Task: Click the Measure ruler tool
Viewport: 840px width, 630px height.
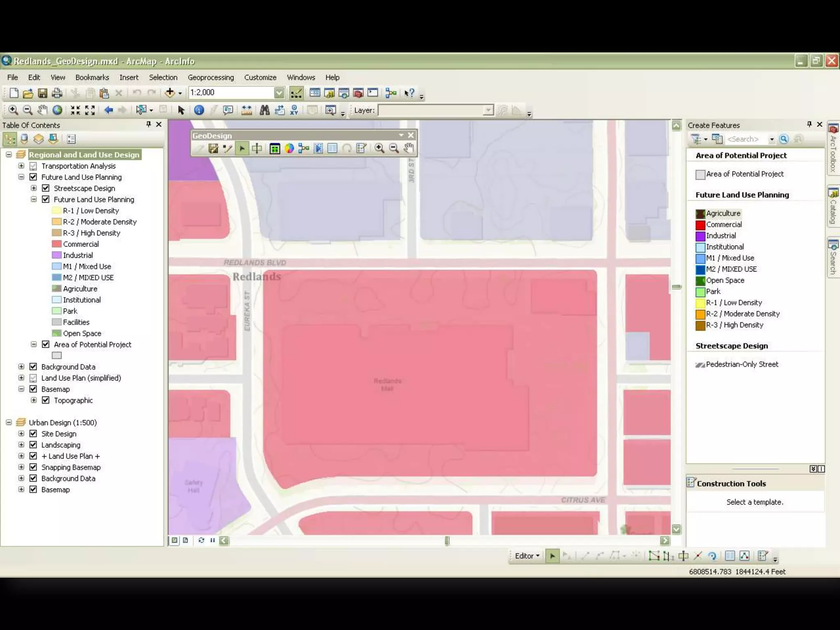Action: (247, 110)
